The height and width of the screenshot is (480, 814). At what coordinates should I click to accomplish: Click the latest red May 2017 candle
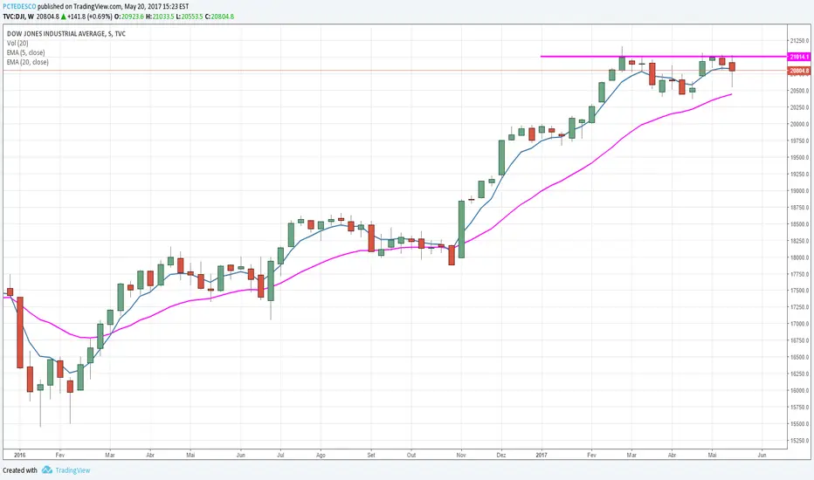point(733,66)
